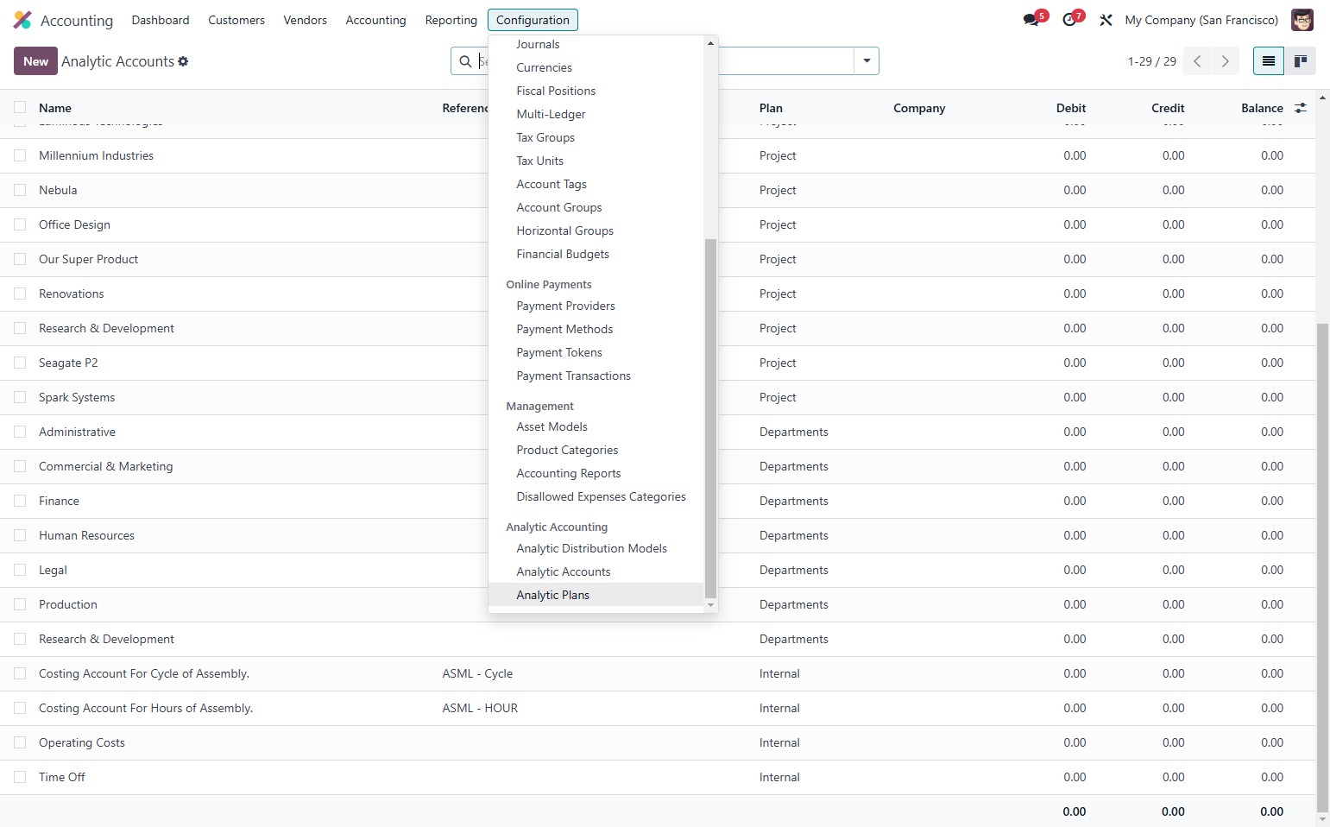1330x827 pixels.
Task: Select Analytic Plans from the menu
Action: 596,595
